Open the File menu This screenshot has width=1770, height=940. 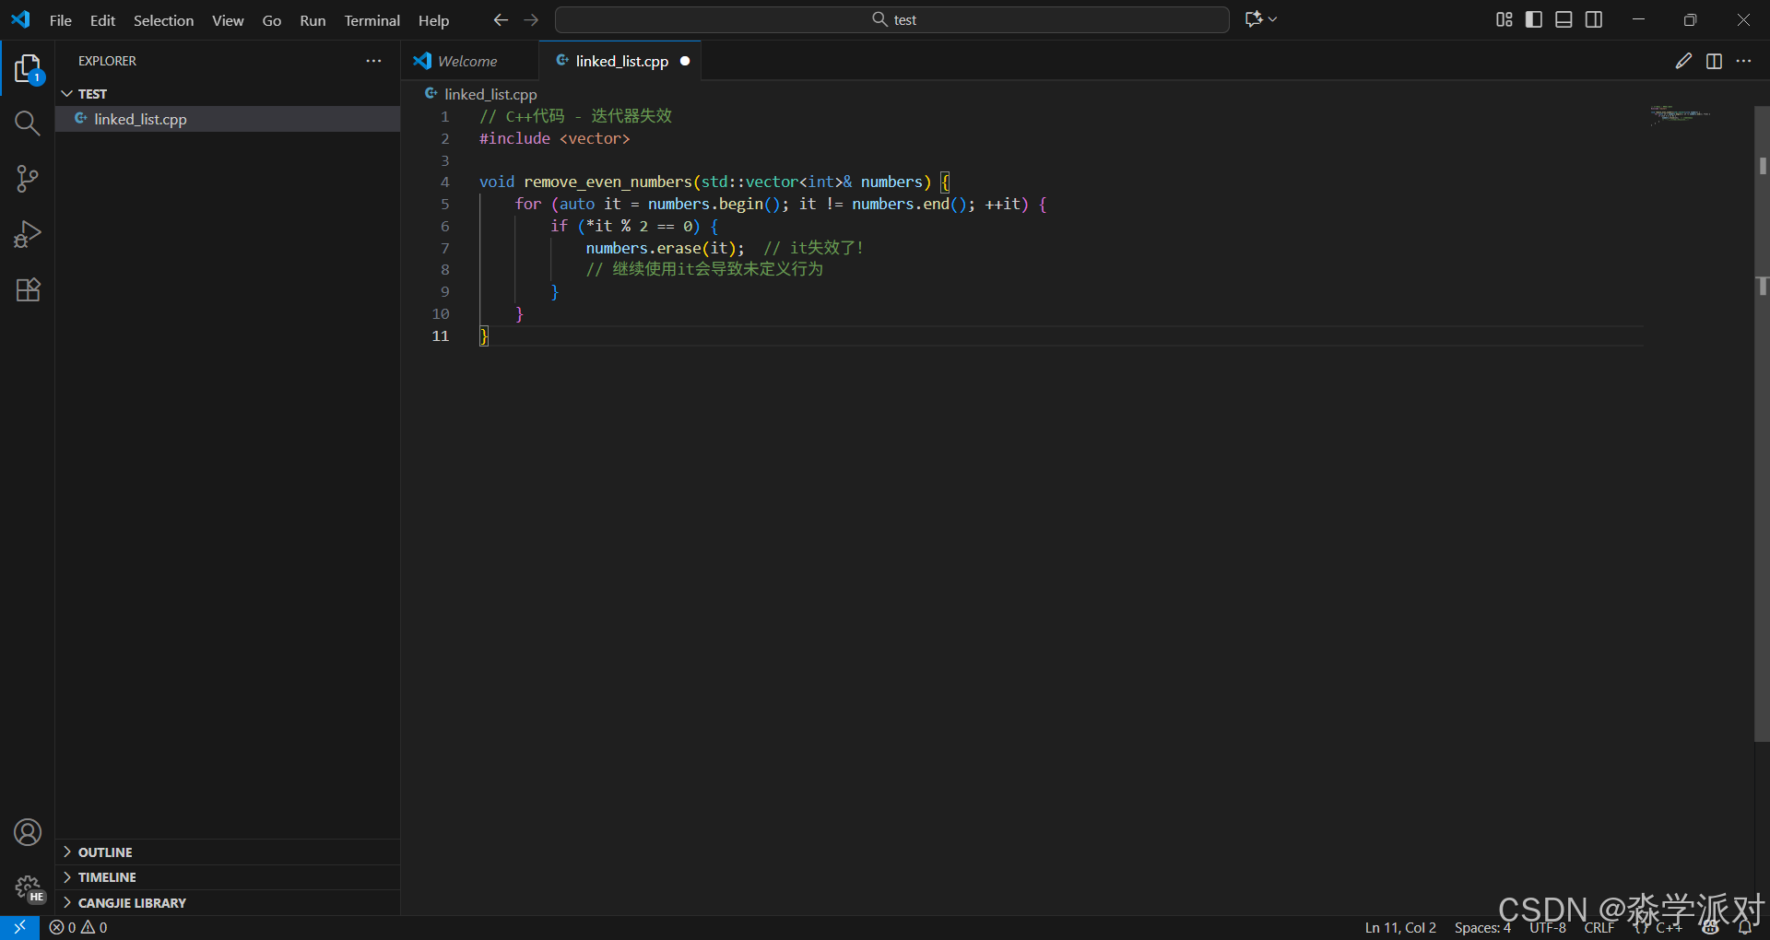point(61,20)
